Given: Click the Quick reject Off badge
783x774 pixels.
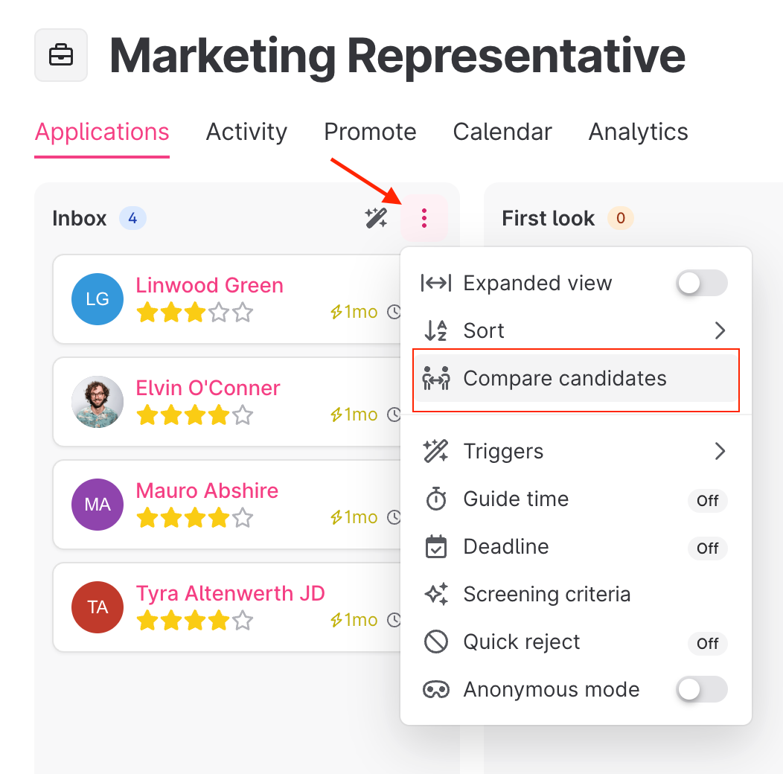Looking at the screenshot, I should point(707,643).
